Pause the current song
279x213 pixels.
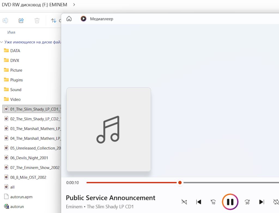click(x=230, y=202)
